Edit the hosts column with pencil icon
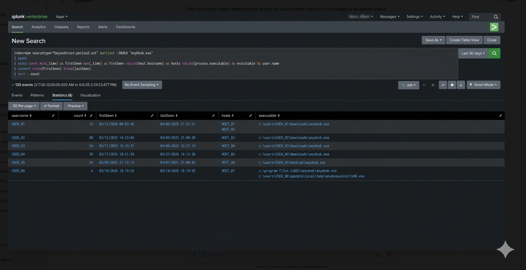526x270 pixels. (x=250, y=116)
